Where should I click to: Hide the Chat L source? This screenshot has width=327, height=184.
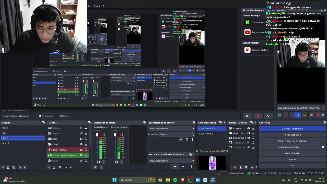click(81, 139)
